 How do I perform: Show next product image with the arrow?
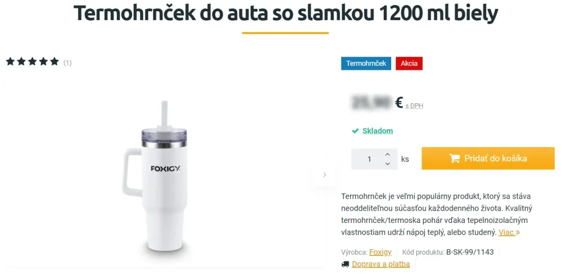324,175
